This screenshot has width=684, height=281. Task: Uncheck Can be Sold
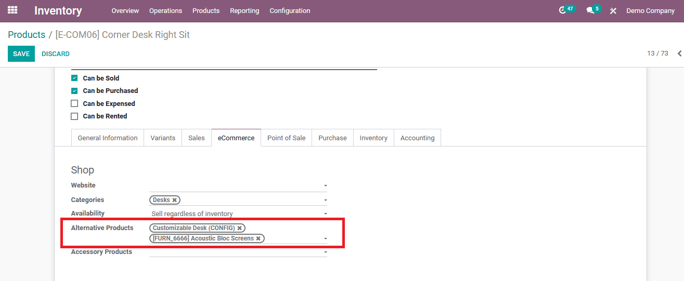pyautogui.click(x=74, y=78)
